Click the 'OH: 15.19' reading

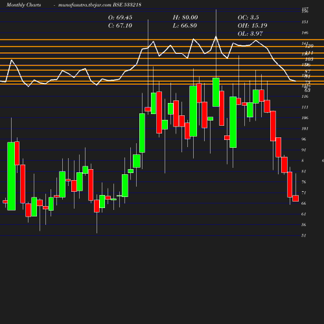pyautogui.click(x=253, y=25)
